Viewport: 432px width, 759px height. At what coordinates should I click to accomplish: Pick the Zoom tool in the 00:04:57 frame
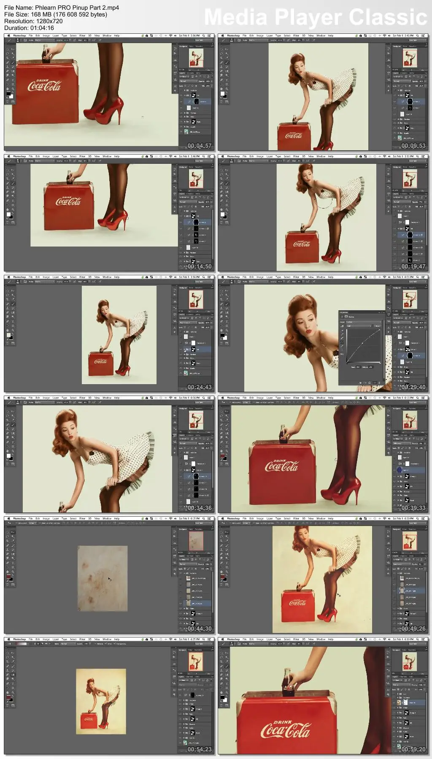click(x=13, y=89)
